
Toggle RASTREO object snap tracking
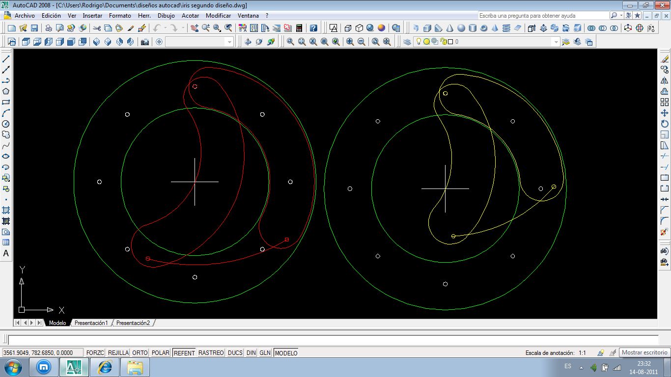point(211,352)
